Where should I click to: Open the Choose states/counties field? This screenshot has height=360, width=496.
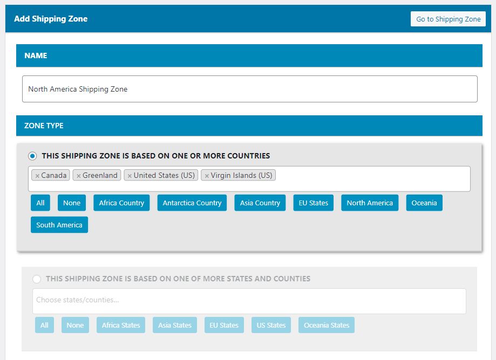click(249, 301)
